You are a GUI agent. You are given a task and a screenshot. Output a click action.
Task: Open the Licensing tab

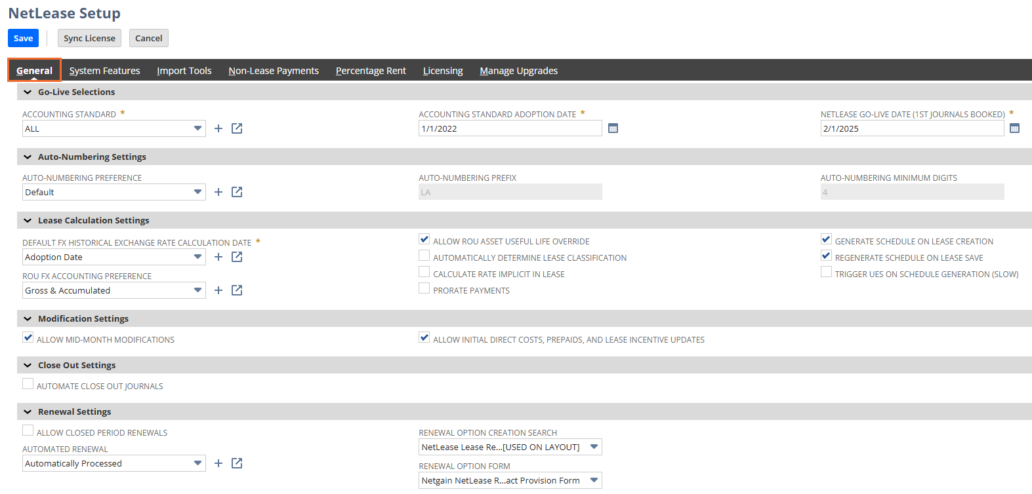[x=442, y=71]
